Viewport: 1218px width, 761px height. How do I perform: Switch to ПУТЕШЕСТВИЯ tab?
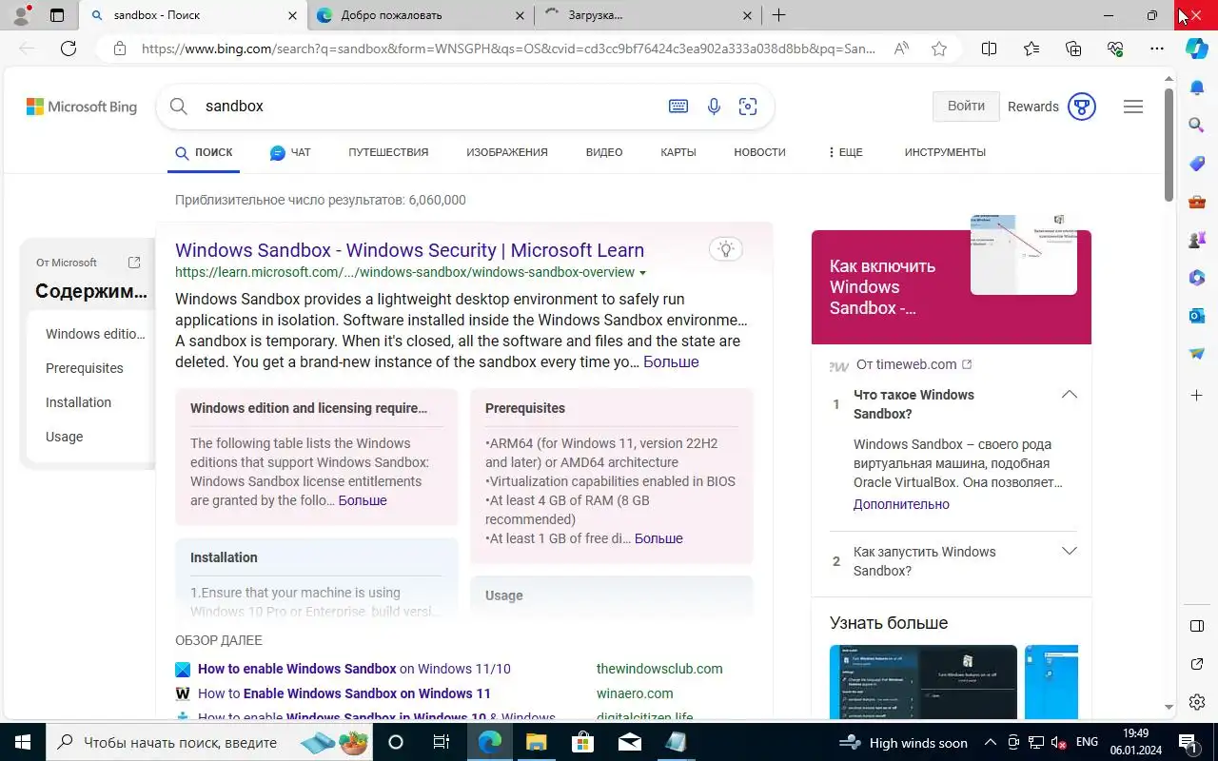coord(388,152)
